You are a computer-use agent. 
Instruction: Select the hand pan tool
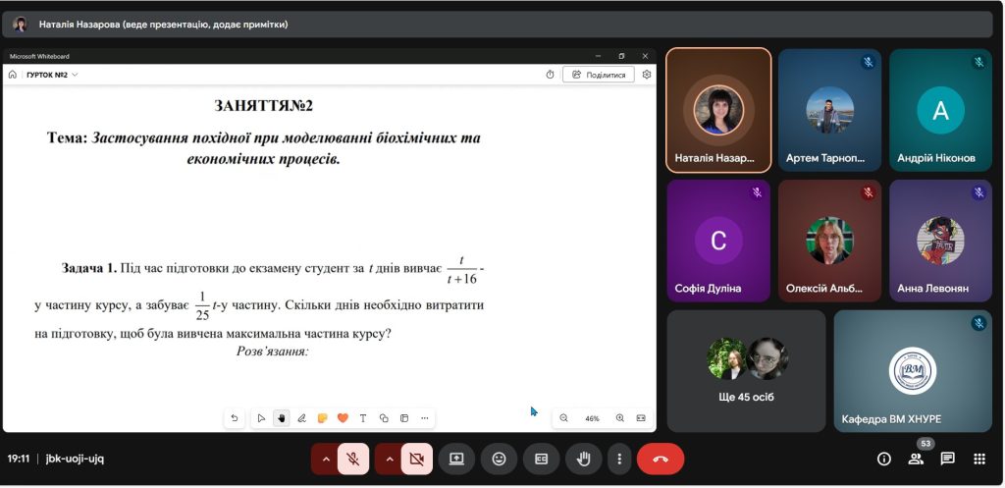(x=281, y=418)
